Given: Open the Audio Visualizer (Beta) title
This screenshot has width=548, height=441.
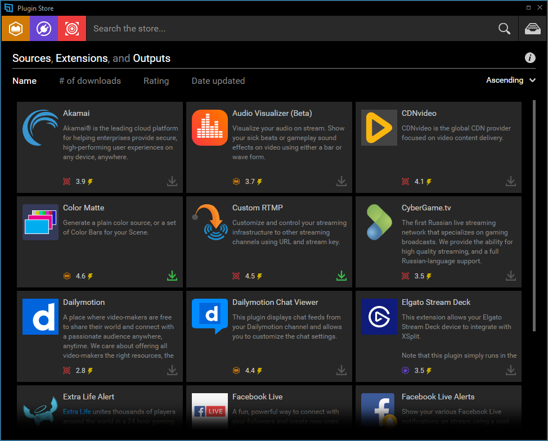Looking at the screenshot, I should coord(272,113).
